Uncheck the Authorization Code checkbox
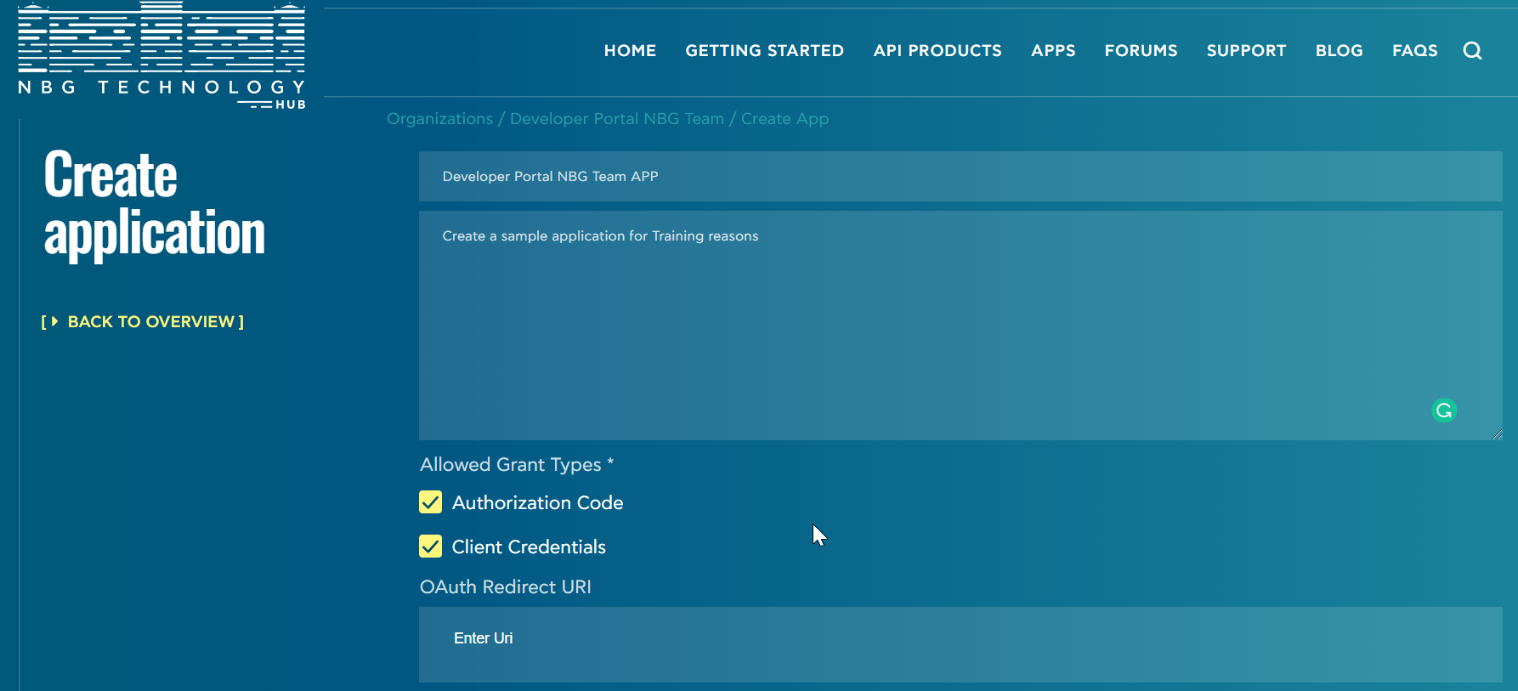The width and height of the screenshot is (1518, 691). [431, 502]
